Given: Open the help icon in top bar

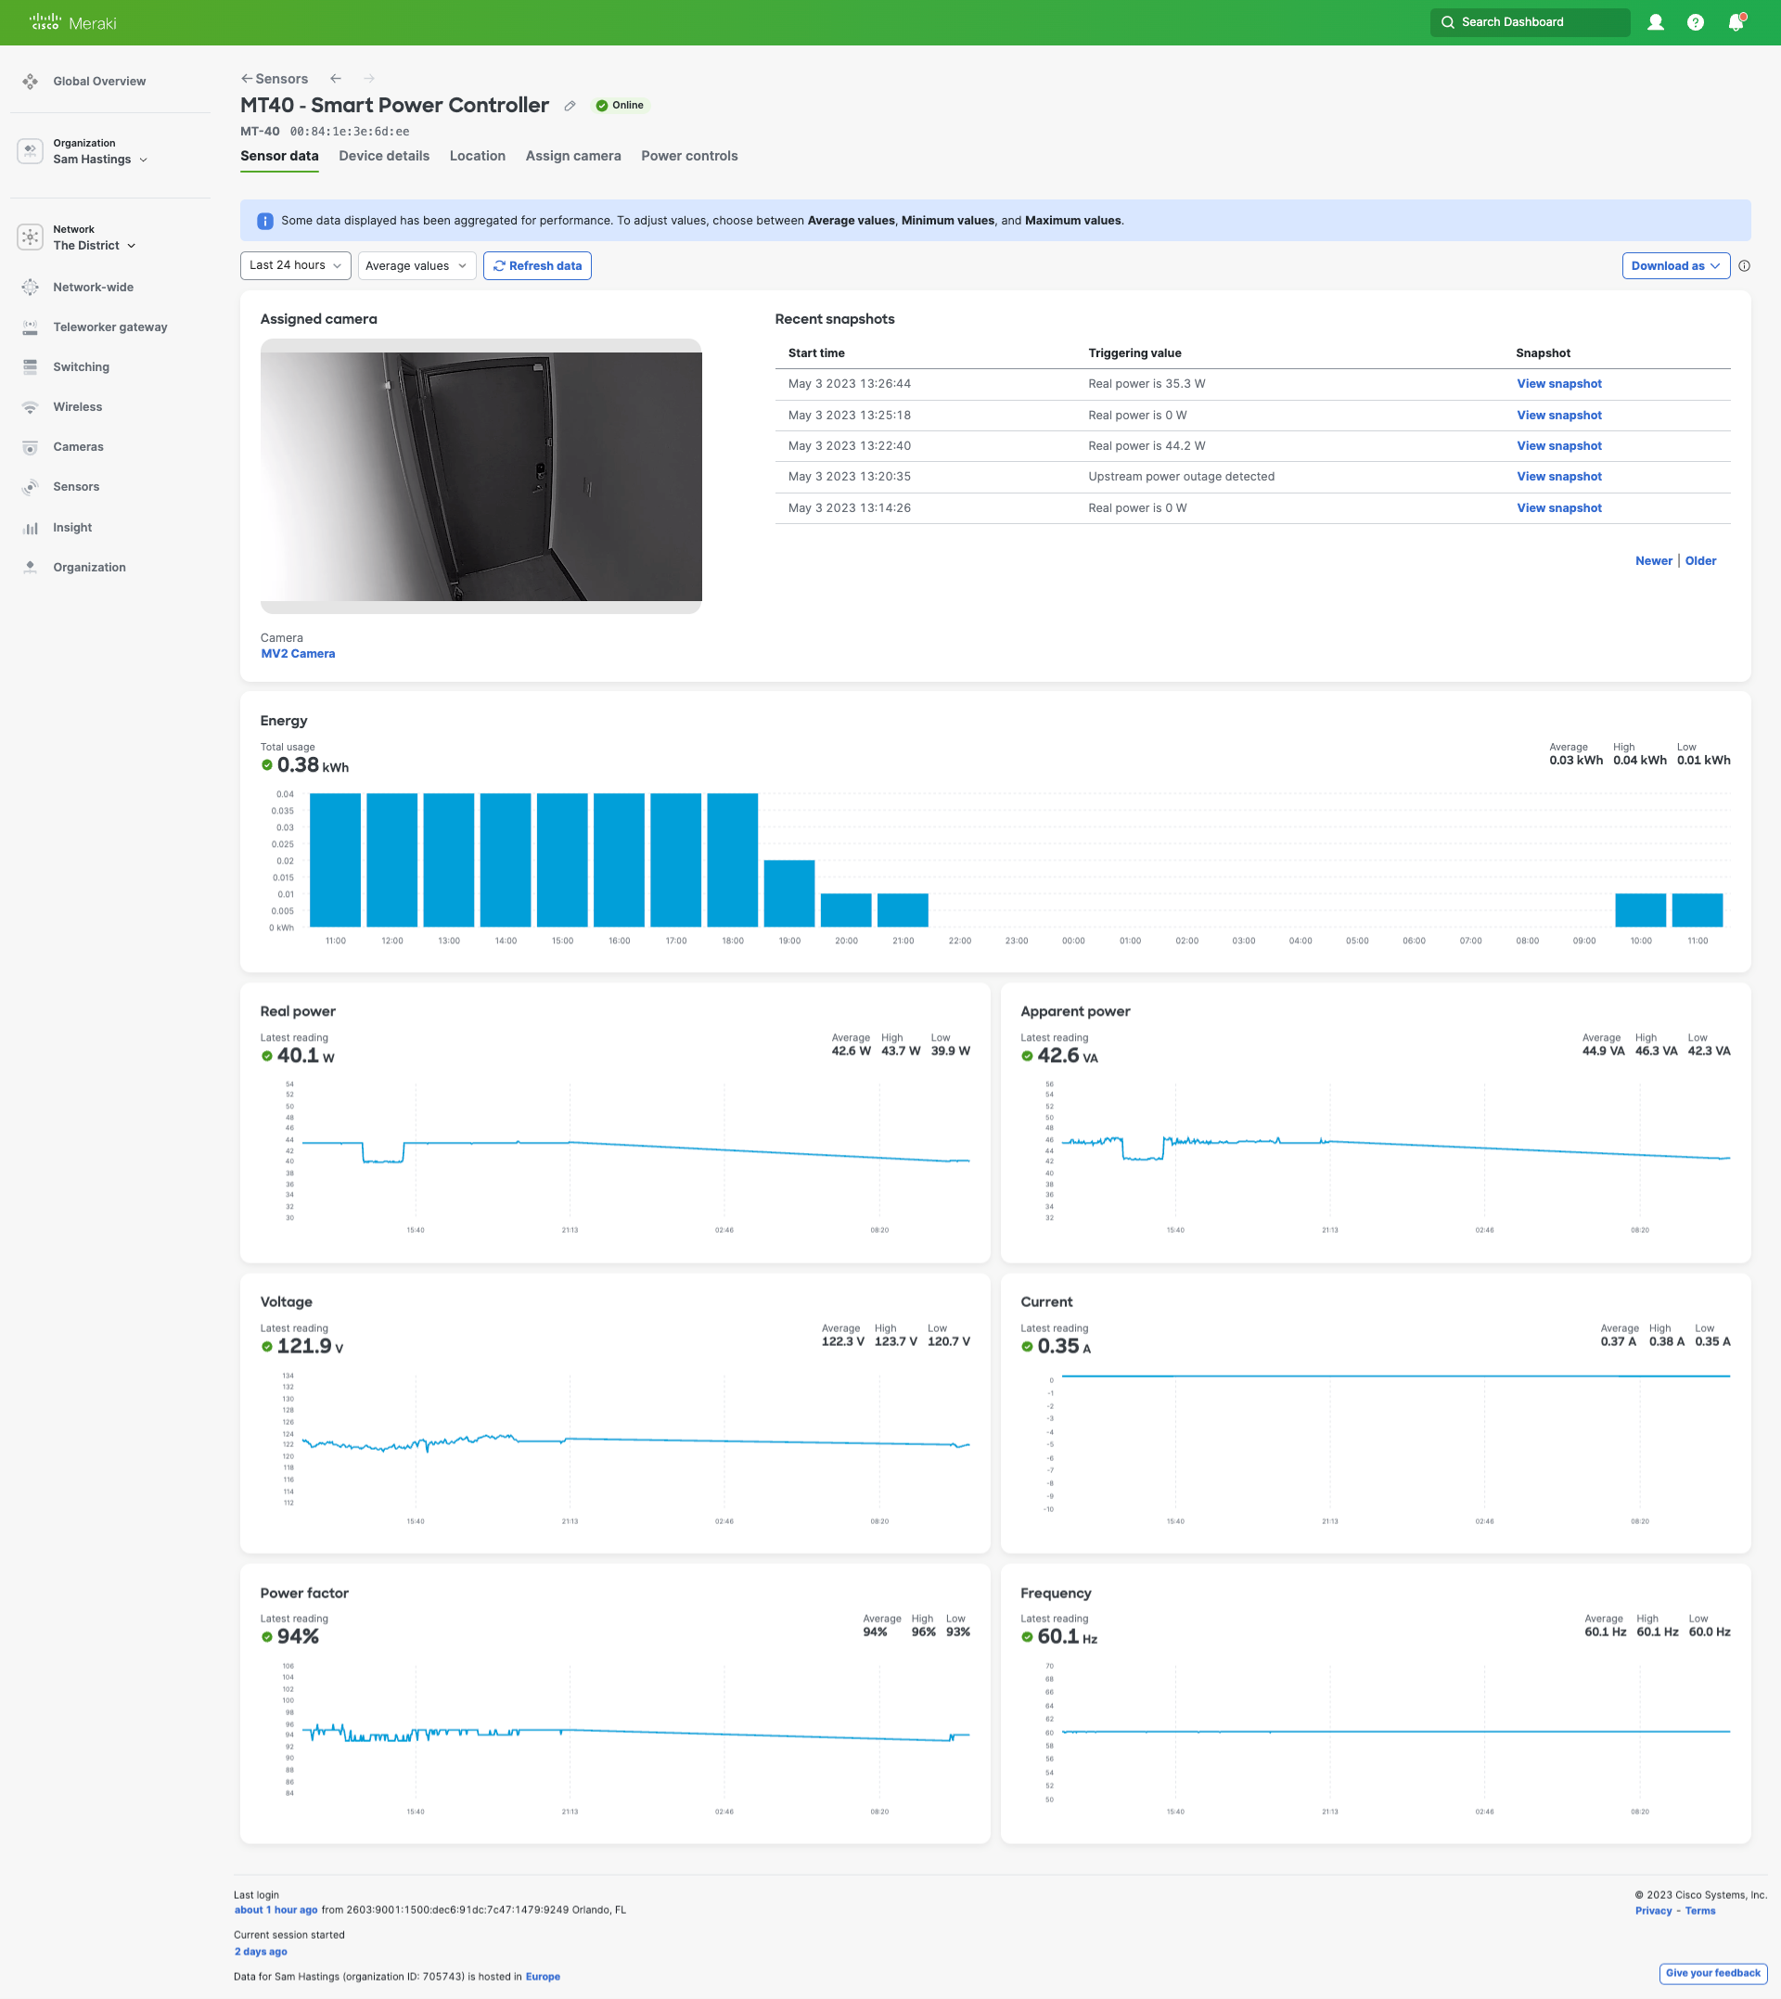Looking at the screenshot, I should click(x=1695, y=21).
